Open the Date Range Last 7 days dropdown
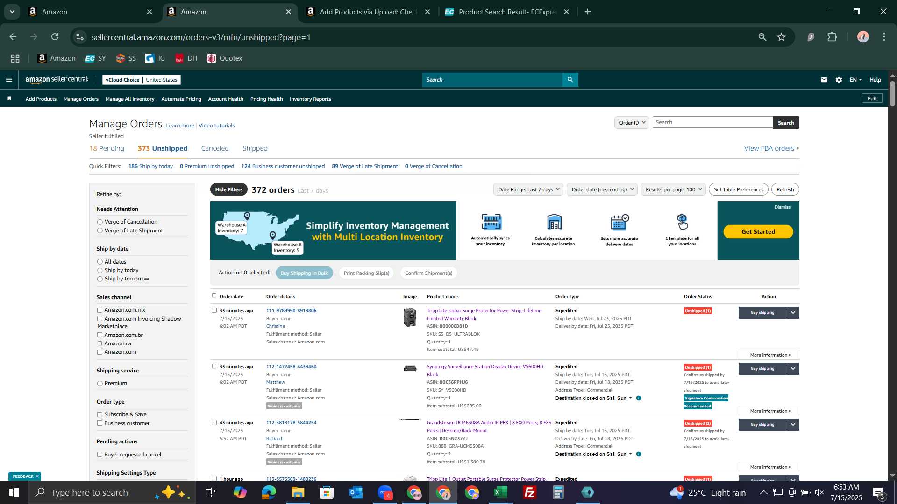Screen dimensions: 897x504 click(528, 189)
